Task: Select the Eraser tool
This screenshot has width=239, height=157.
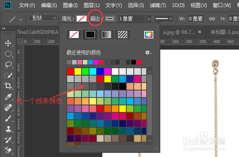Action: [x=8, y=150]
